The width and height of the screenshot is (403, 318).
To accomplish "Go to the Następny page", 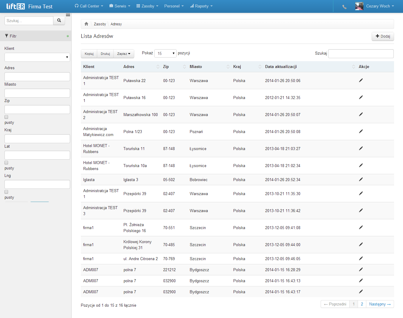I will (380, 304).
